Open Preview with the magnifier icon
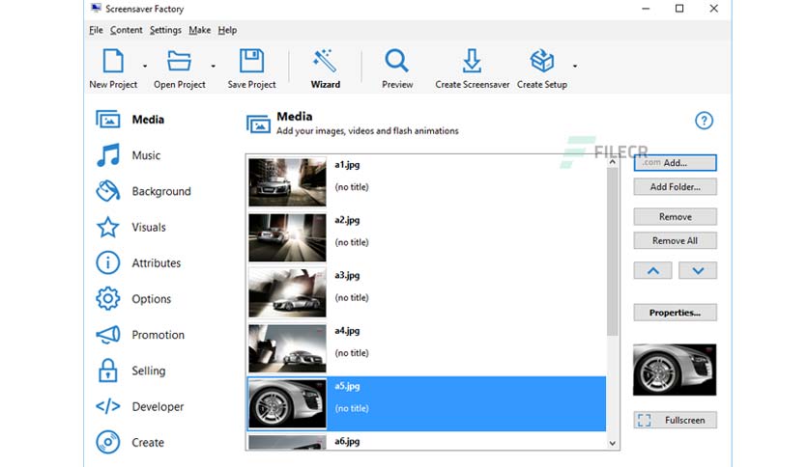This screenshot has width=808, height=467. coord(397,61)
